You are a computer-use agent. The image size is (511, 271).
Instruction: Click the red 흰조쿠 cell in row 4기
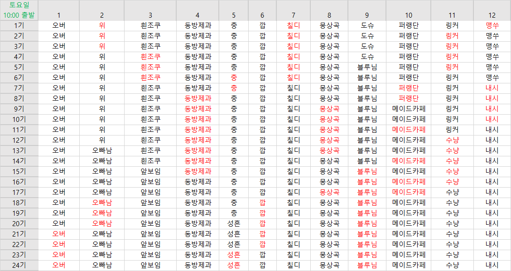pyautogui.click(x=150, y=57)
